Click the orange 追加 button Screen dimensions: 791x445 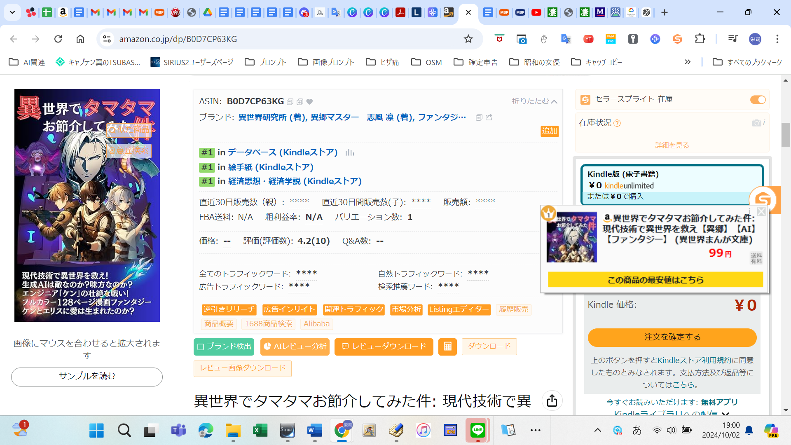pos(550,131)
